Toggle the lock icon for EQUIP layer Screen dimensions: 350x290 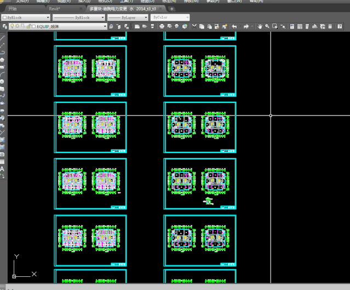28,26
